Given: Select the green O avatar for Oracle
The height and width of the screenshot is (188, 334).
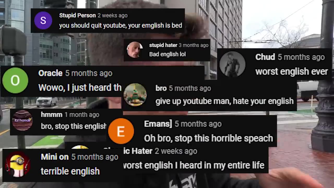Looking at the screenshot, I should click(15, 80).
